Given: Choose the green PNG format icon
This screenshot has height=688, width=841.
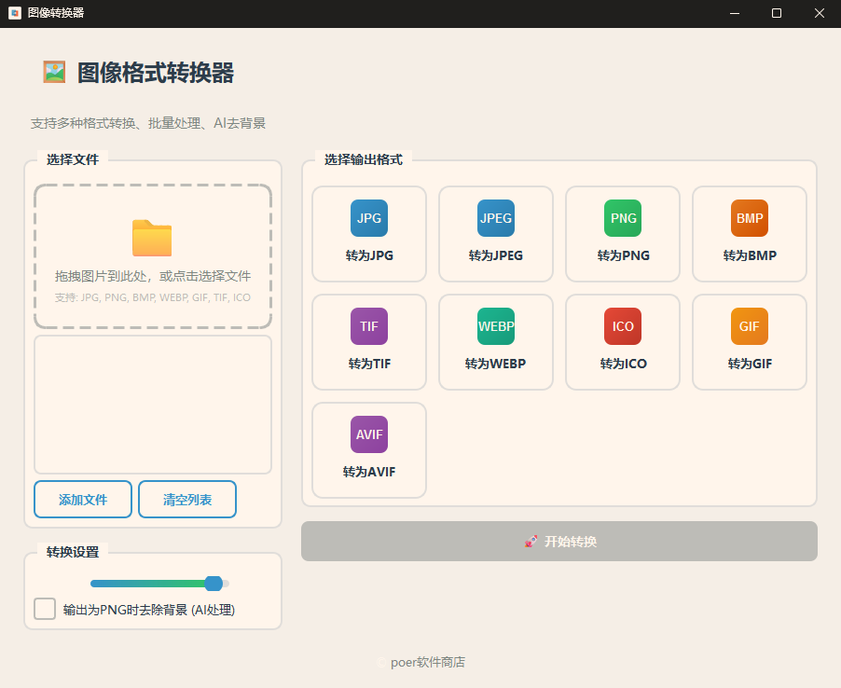Looking at the screenshot, I should [623, 218].
